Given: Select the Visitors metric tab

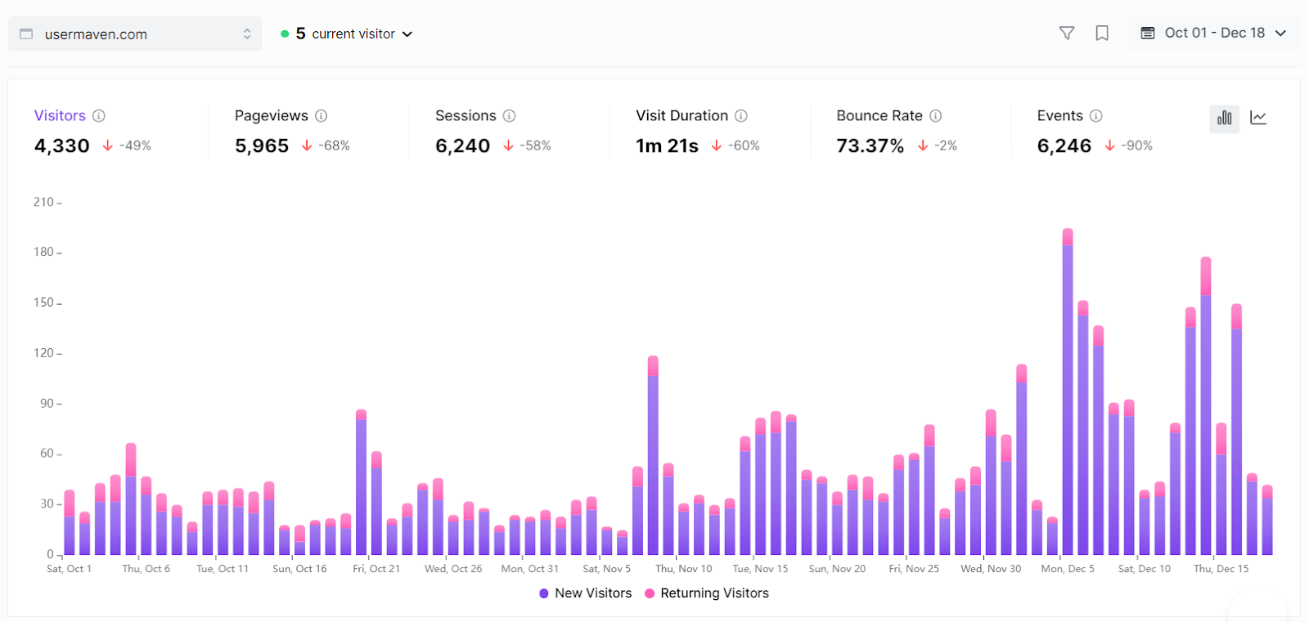Looking at the screenshot, I should tap(92, 131).
